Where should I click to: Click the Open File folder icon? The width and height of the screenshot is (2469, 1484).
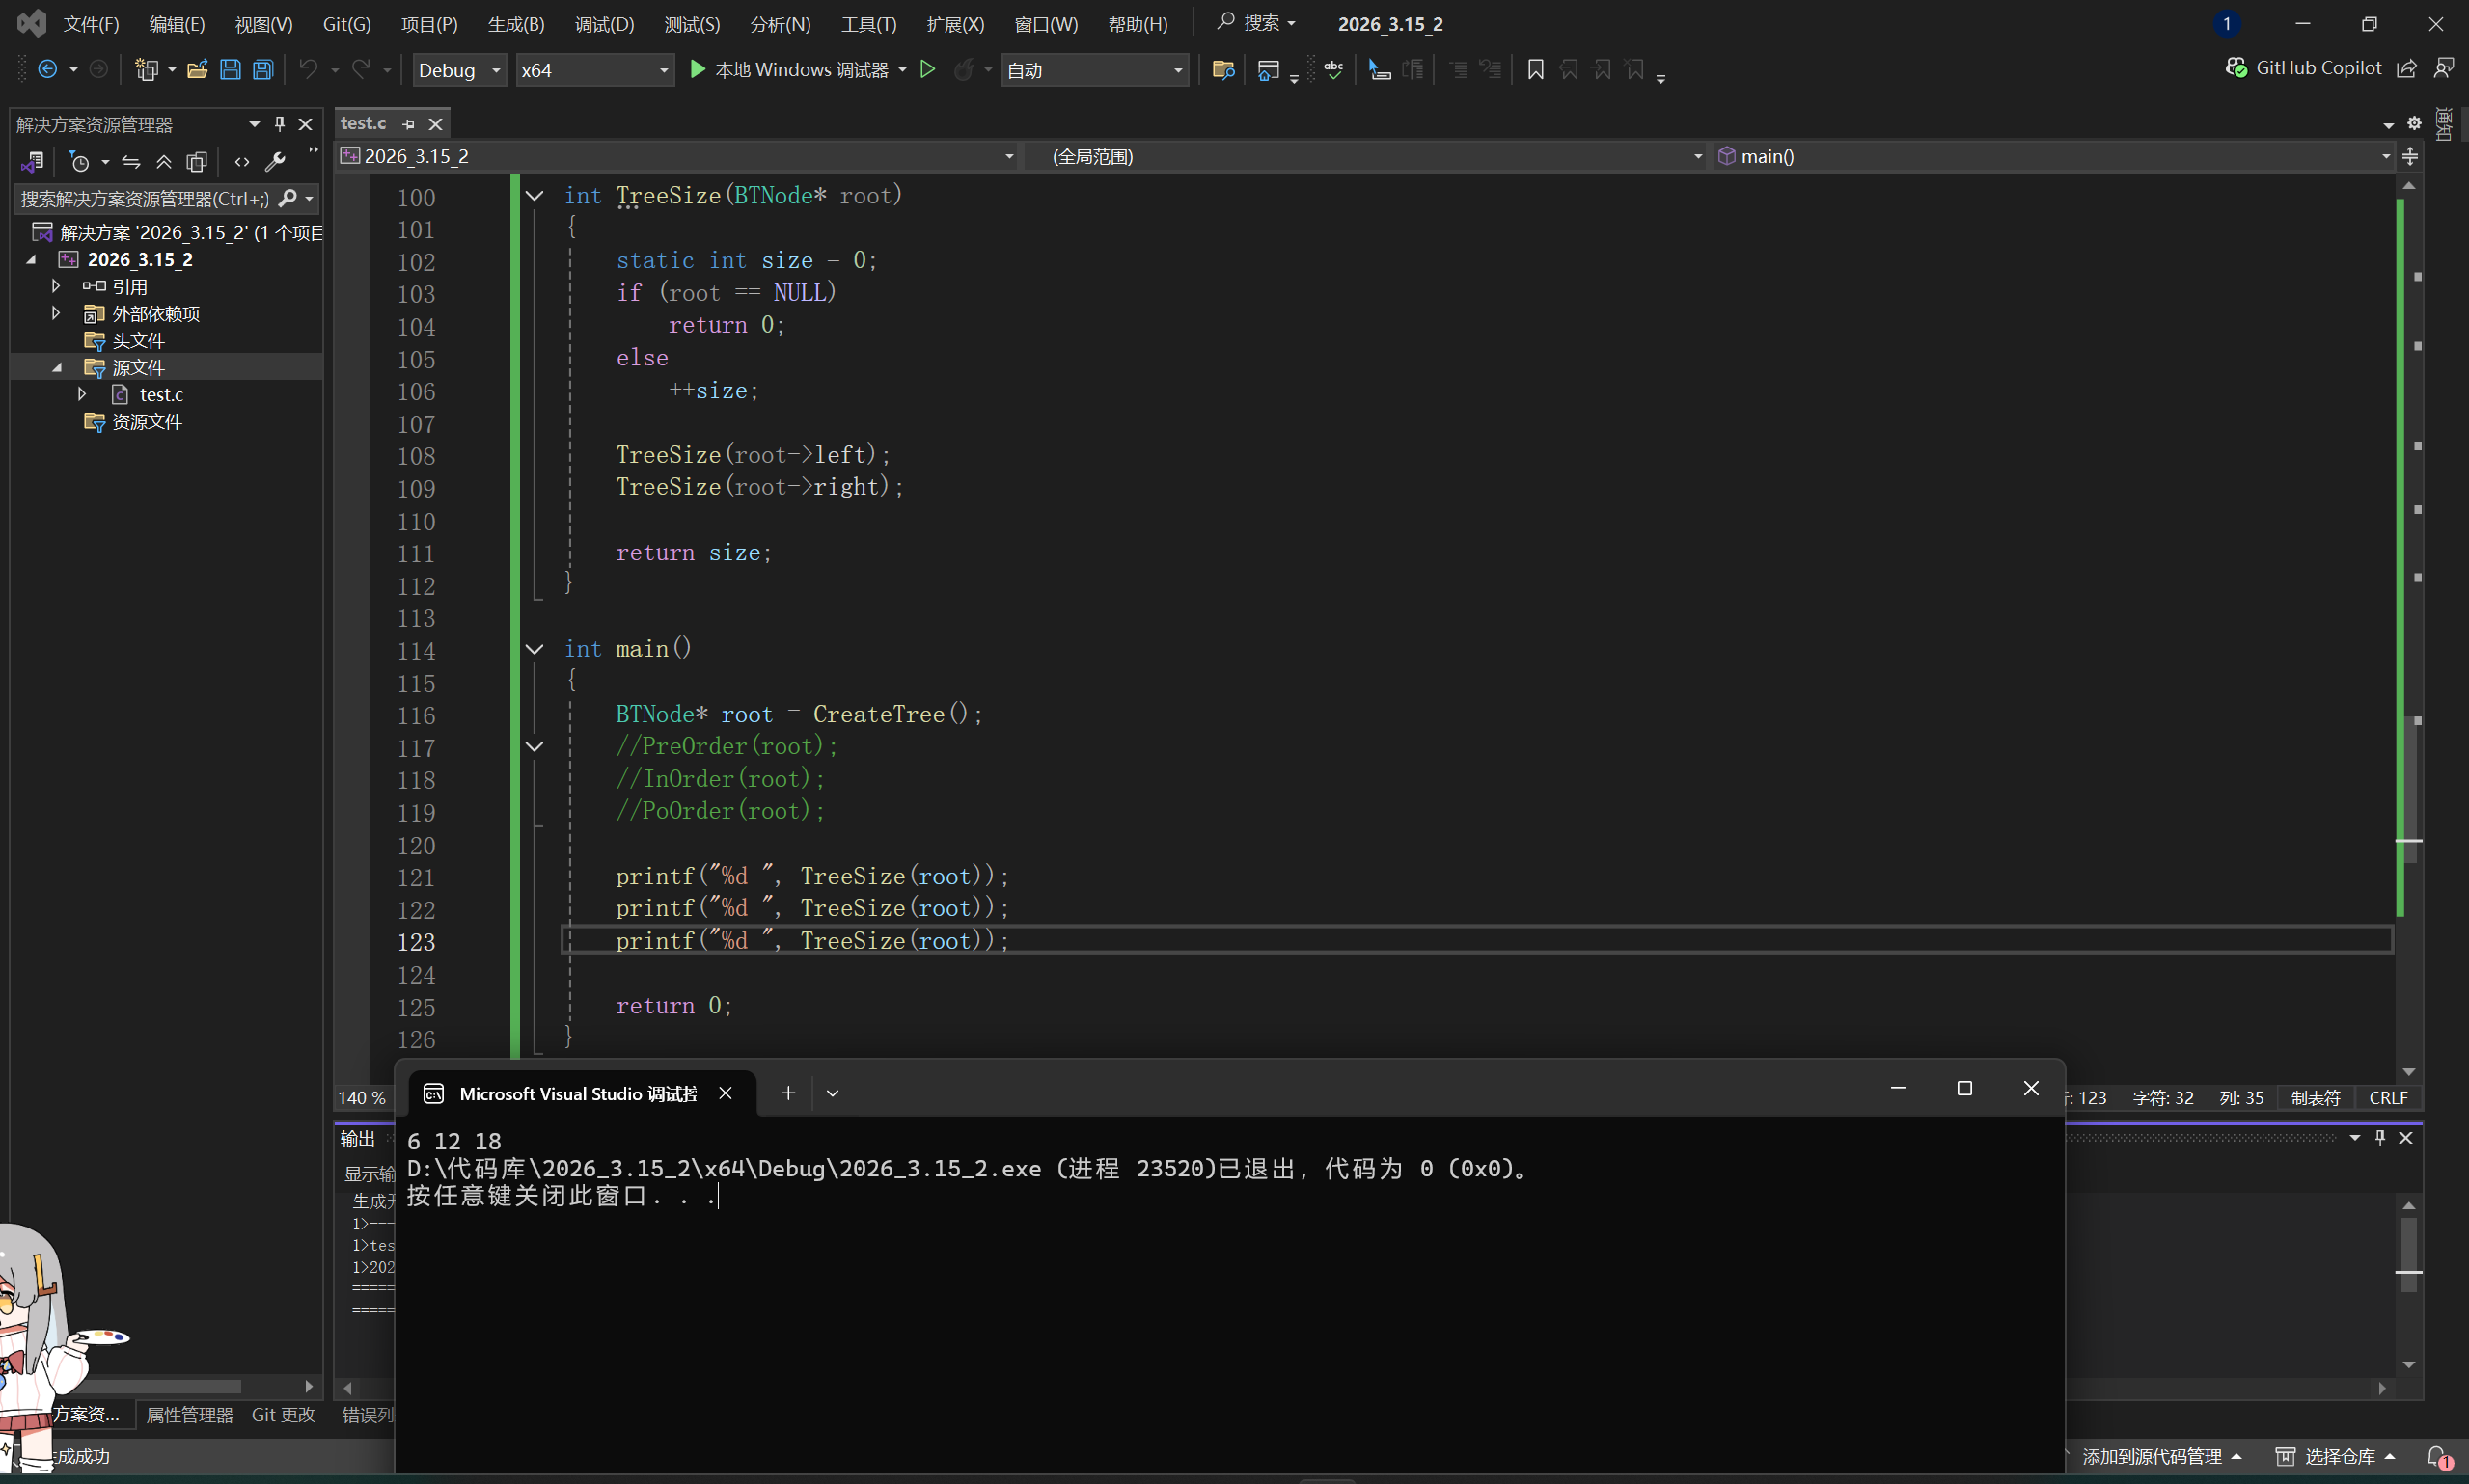pyautogui.click(x=197, y=70)
